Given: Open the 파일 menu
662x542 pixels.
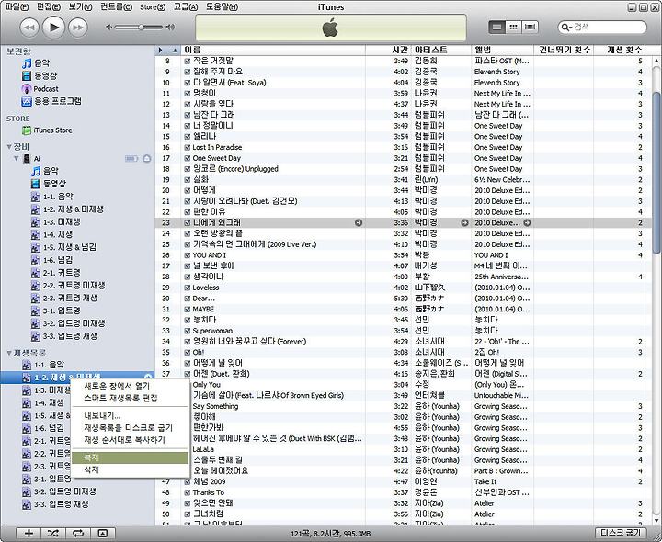Looking at the screenshot, I should tap(17, 6).
